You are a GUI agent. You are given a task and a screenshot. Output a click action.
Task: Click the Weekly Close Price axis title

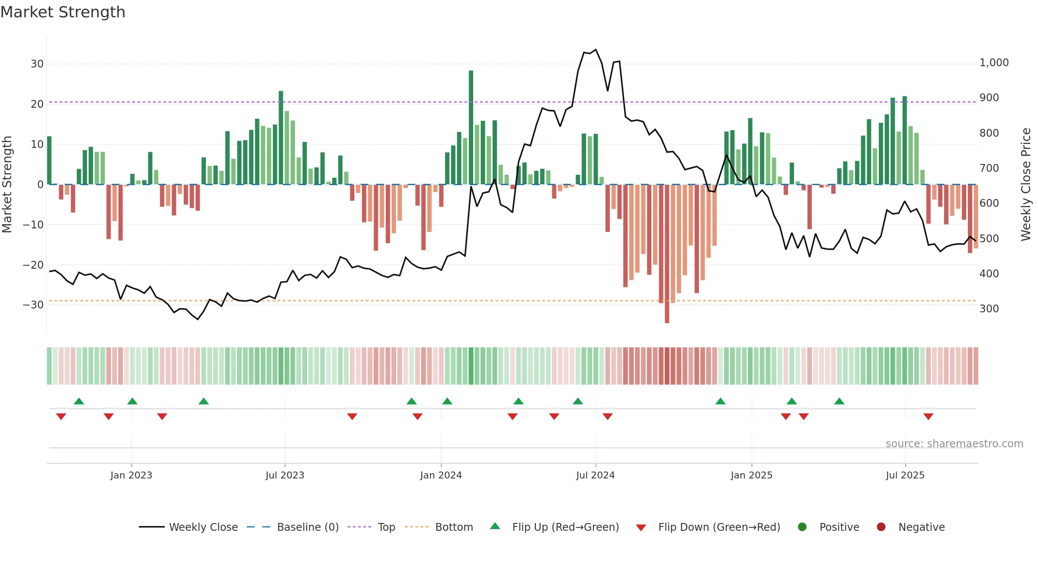[1026, 184]
